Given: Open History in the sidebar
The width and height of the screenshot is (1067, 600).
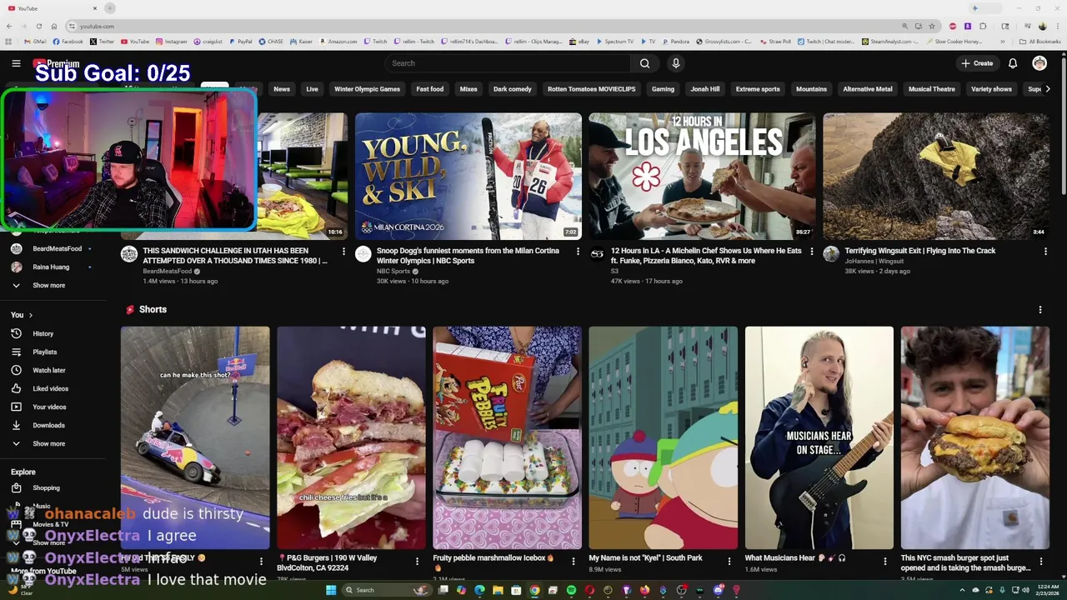Looking at the screenshot, I should 43,333.
